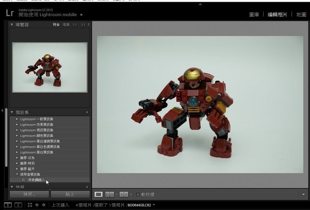Click the 拷貝... button

tap(29, 194)
